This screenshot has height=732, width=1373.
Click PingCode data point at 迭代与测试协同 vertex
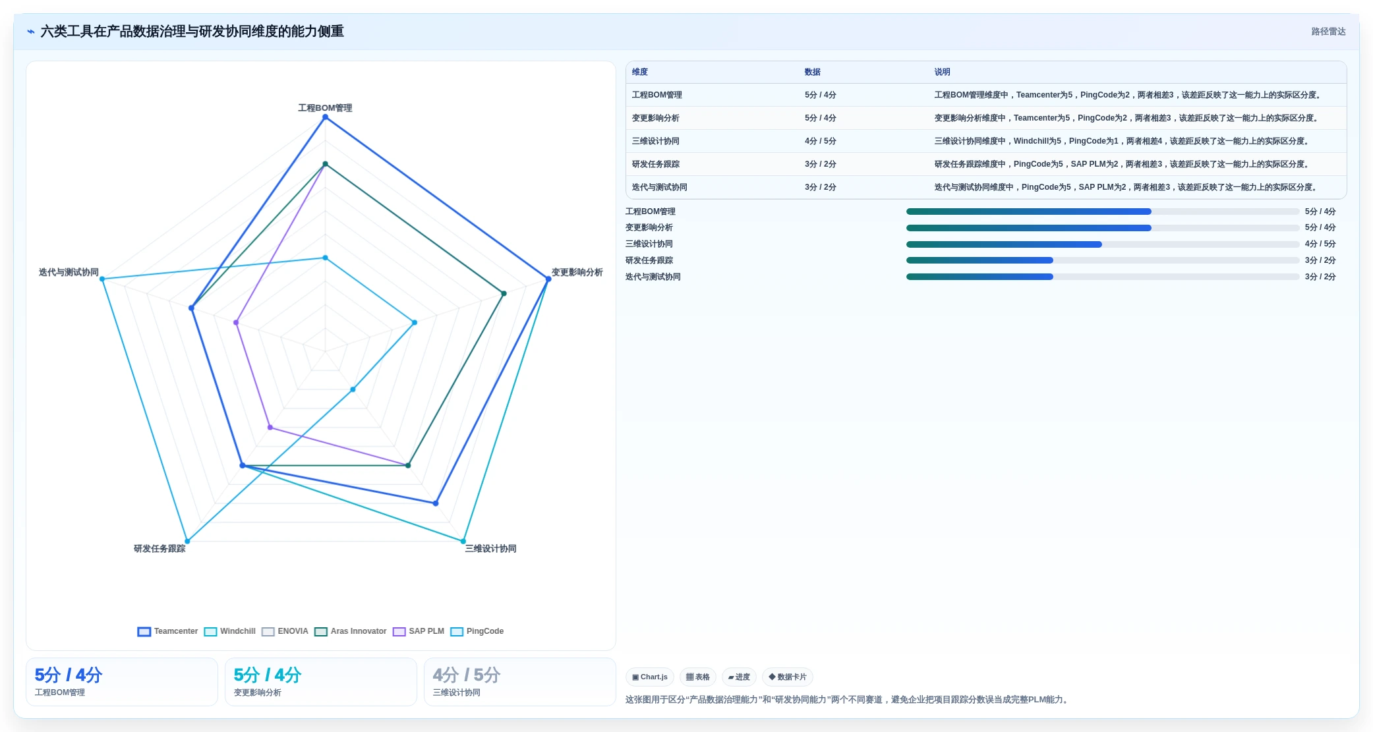(x=102, y=279)
